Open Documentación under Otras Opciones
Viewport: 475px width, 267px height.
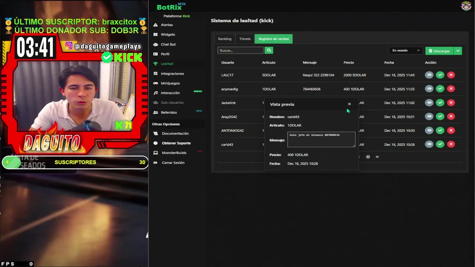(x=175, y=133)
